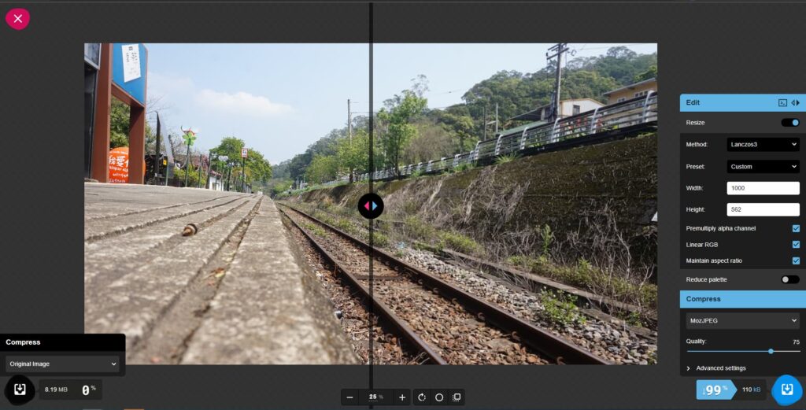Click the Width field showing 1000
The width and height of the screenshot is (806, 410).
tap(763, 188)
